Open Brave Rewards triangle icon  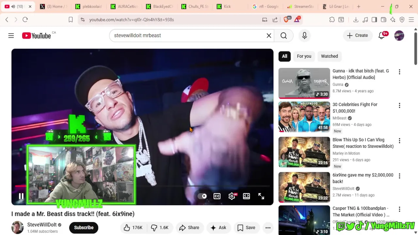point(297,20)
